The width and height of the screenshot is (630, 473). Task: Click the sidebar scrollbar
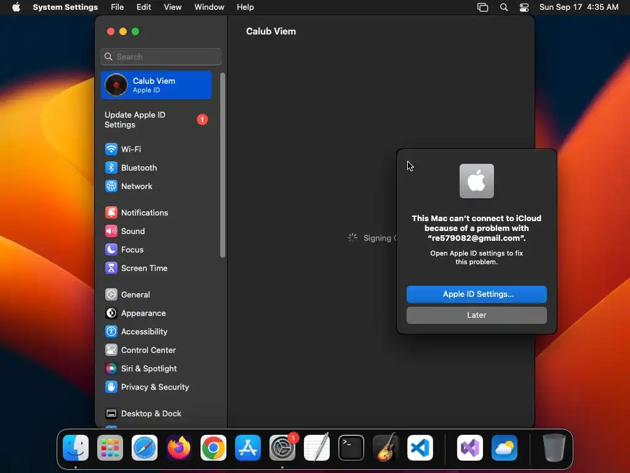coord(223,165)
